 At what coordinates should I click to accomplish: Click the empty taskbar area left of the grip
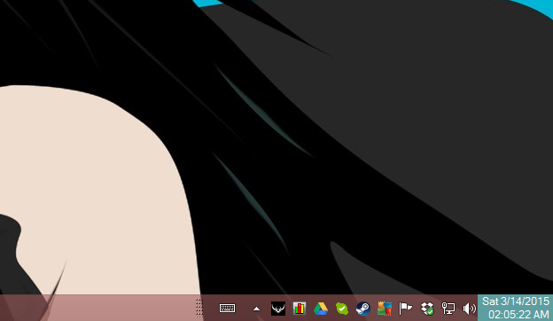tap(98, 308)
